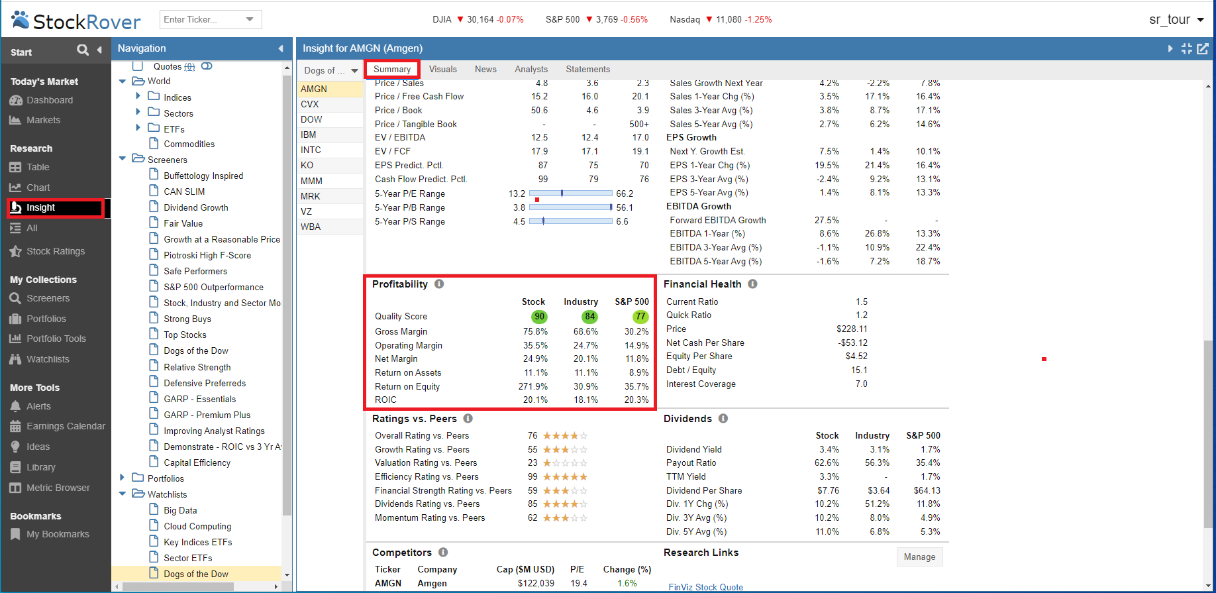Open the All view icon
1216x593 pixels.
16,228
